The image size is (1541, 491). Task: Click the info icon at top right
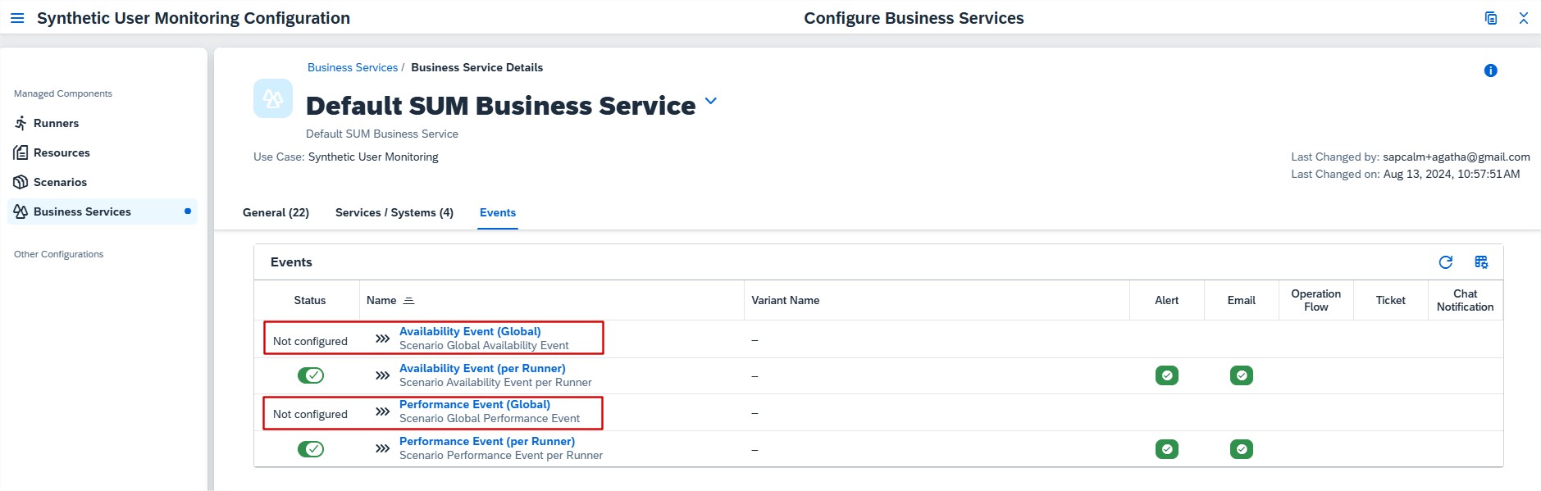click(1490, 70)
